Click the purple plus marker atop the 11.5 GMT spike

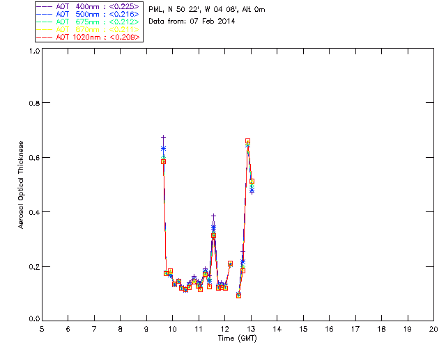tap(214, 216)
